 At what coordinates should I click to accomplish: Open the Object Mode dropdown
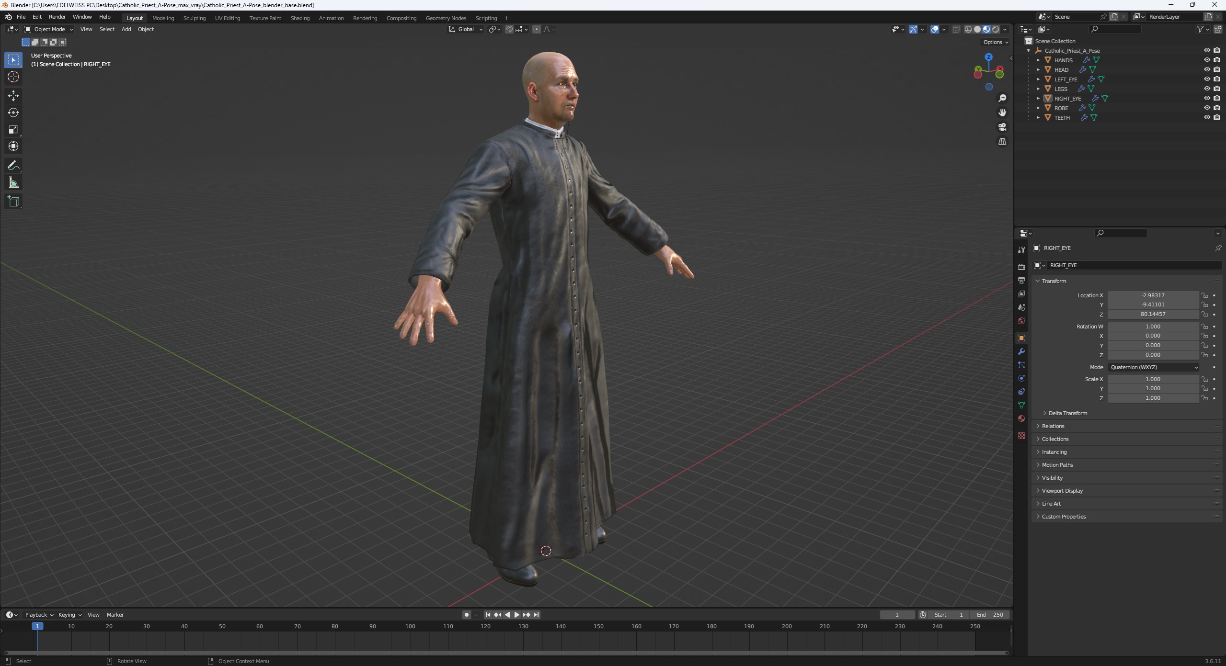click(49, 29)
